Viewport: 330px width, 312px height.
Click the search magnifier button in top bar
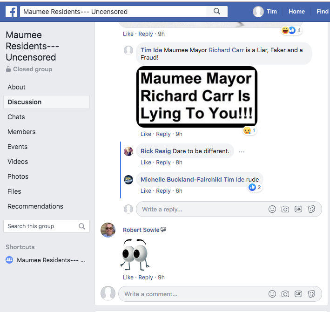216,12
